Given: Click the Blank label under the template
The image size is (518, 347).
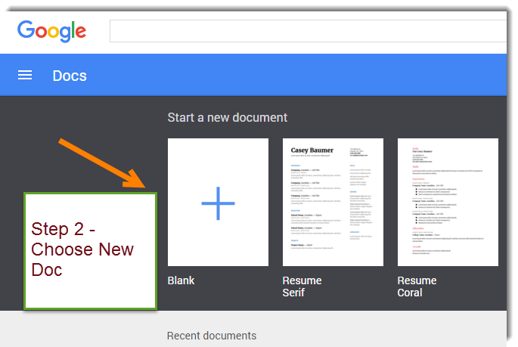Looking at the screenshot, I should pos(181,280).
